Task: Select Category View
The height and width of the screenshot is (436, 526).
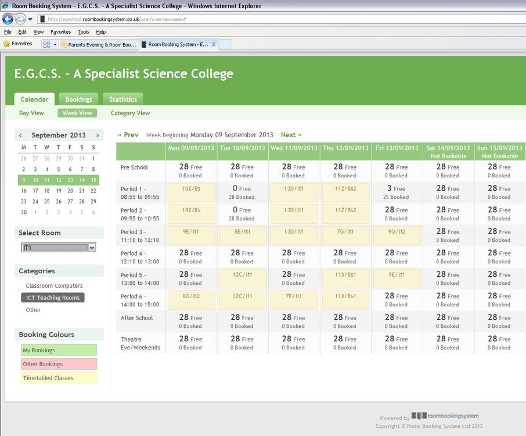Action: (130, 113)
